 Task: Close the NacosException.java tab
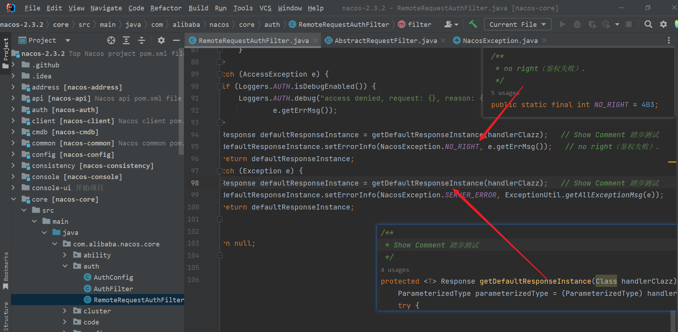[x=544, y=40]
